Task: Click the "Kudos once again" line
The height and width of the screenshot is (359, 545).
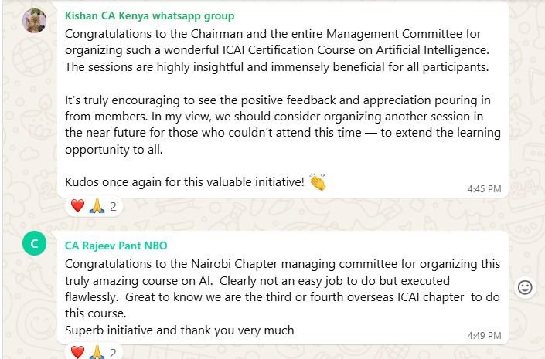Action: (x=186, y=183)
